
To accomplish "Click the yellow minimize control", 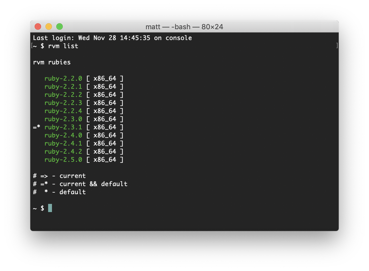I will (x=49, y=26).
